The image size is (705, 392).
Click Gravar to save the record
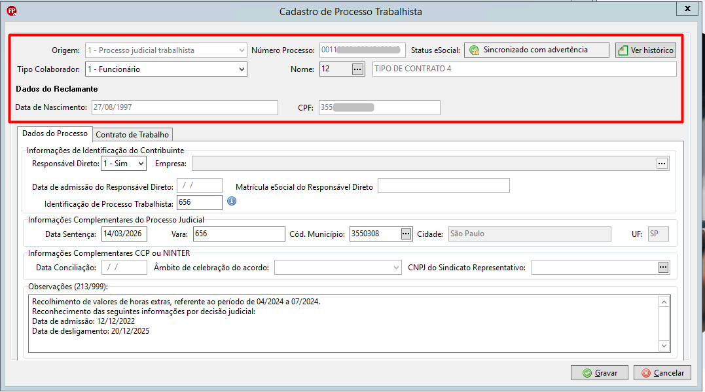coord(600,372)
